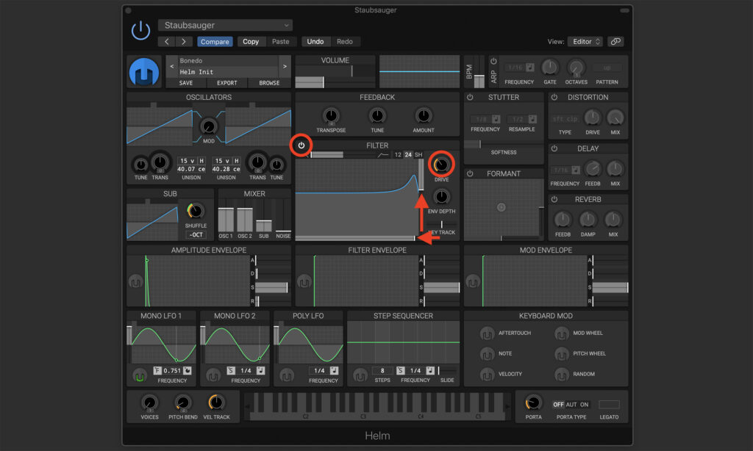
Task: Open Mono LFO 2 frequency sync selector
Action: click(x=260, y=370)
